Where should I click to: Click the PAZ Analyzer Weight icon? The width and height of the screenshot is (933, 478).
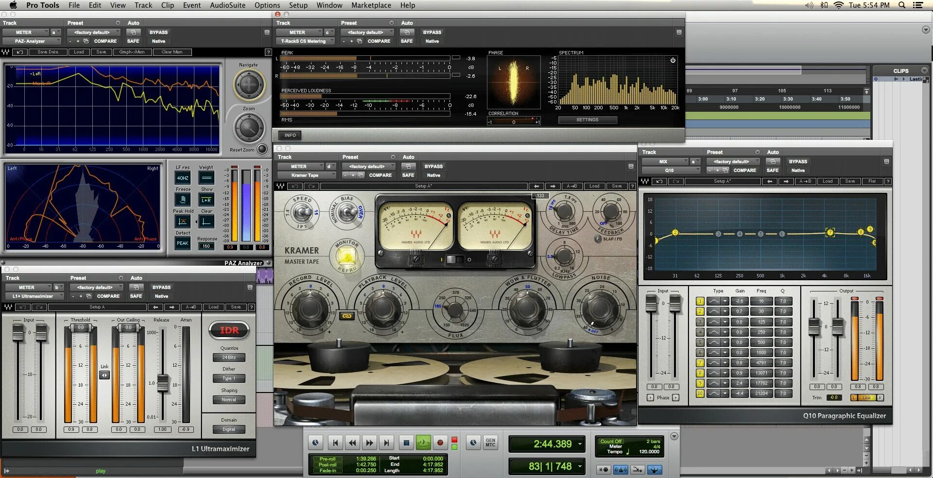[207, 177]
